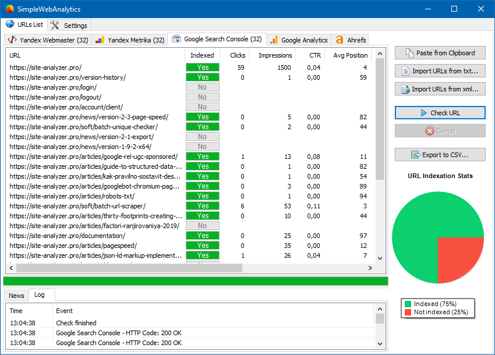Click the Yandex Webmaster tab icon
The width and height of the screenshot is (495, 355).
tap(12, 40)
